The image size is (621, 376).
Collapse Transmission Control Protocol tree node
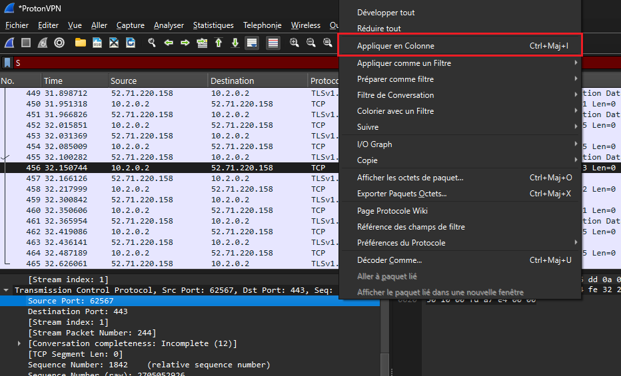(x=6, y=290)
